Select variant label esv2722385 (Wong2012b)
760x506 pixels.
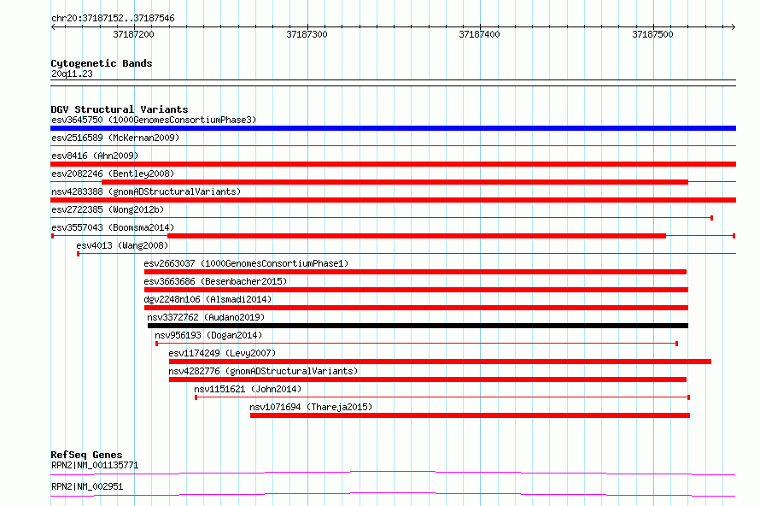[x=108, y=209]
